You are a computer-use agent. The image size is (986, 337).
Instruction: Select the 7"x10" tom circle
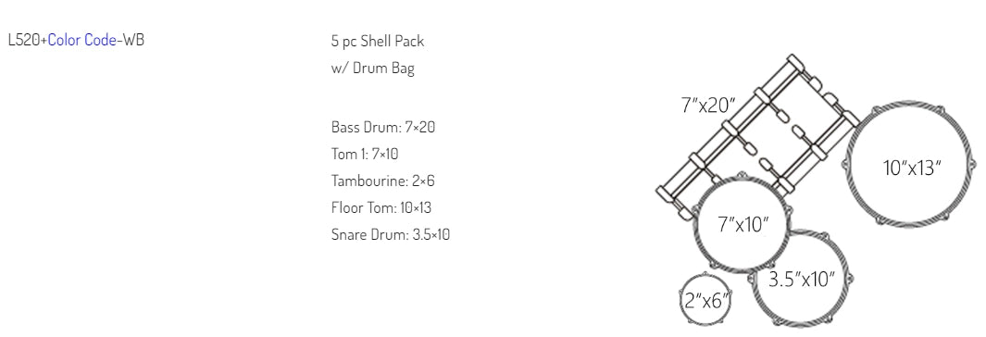click(x=743, y=222)
